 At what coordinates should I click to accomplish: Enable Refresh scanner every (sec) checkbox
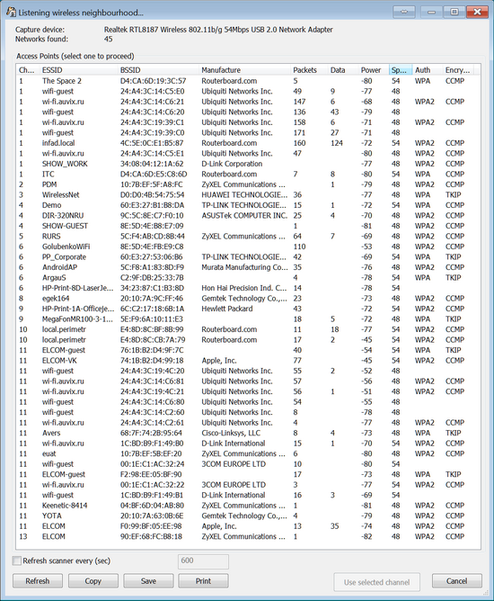pos(17,561)
